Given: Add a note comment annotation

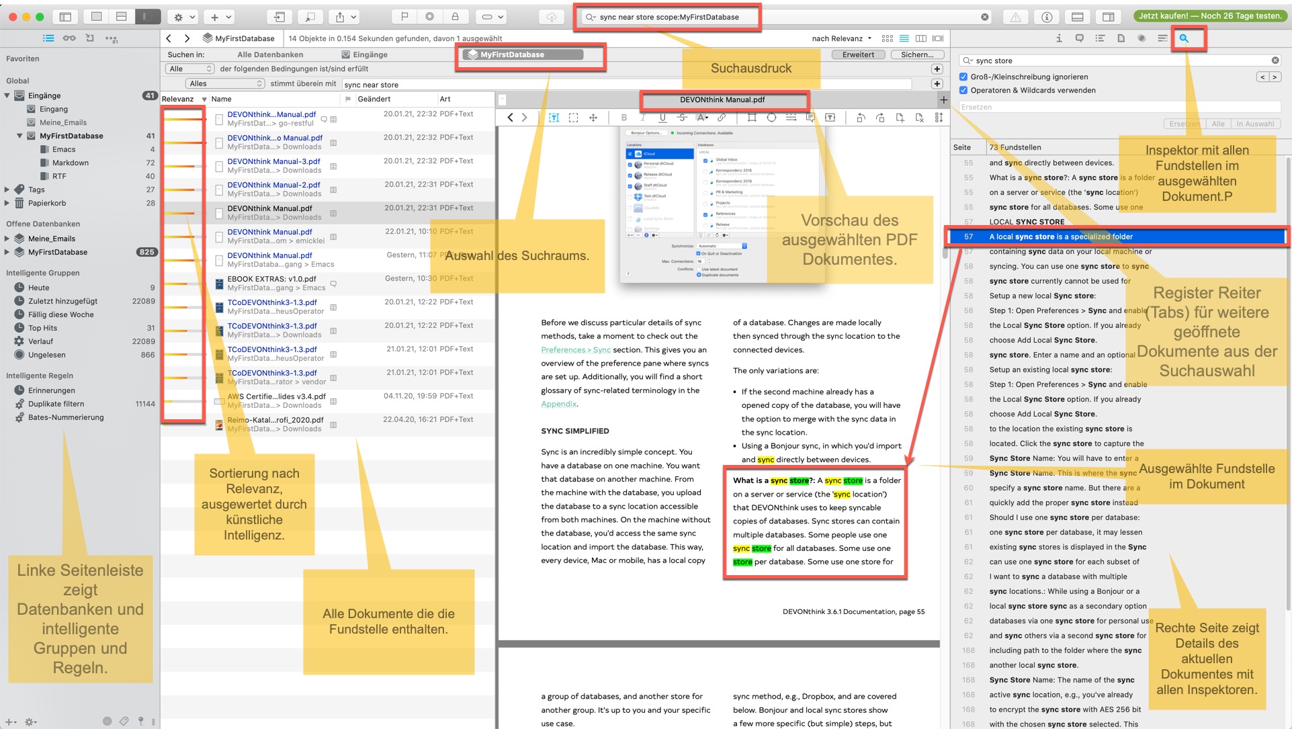Looking at the screenshot, I should [x=810, y=118].
